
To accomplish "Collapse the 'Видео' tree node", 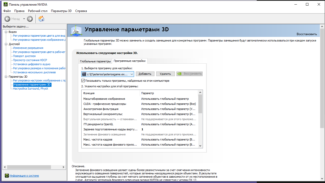I will 6,32.
